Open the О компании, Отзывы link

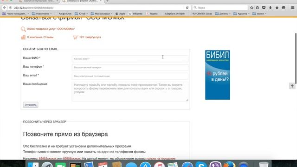[40, 37]
